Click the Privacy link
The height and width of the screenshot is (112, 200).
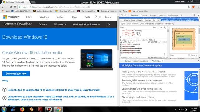(x=5, y=81)
